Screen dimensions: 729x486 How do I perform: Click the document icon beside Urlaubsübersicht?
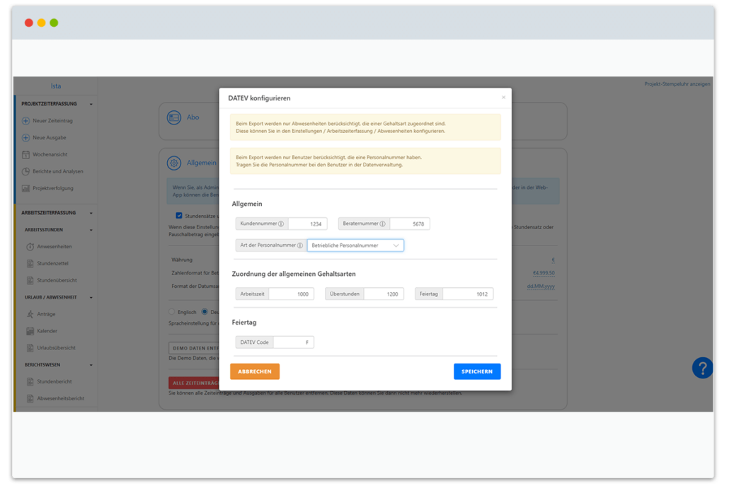(x=30, y=348)
